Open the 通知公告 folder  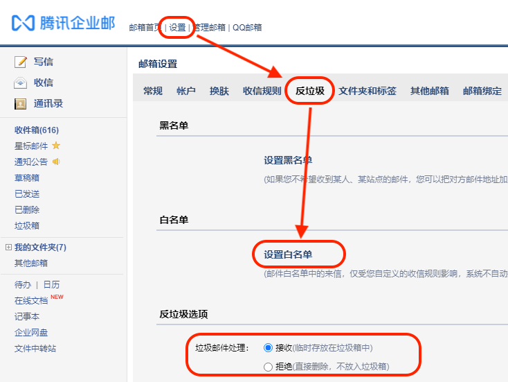pos(31,162)
